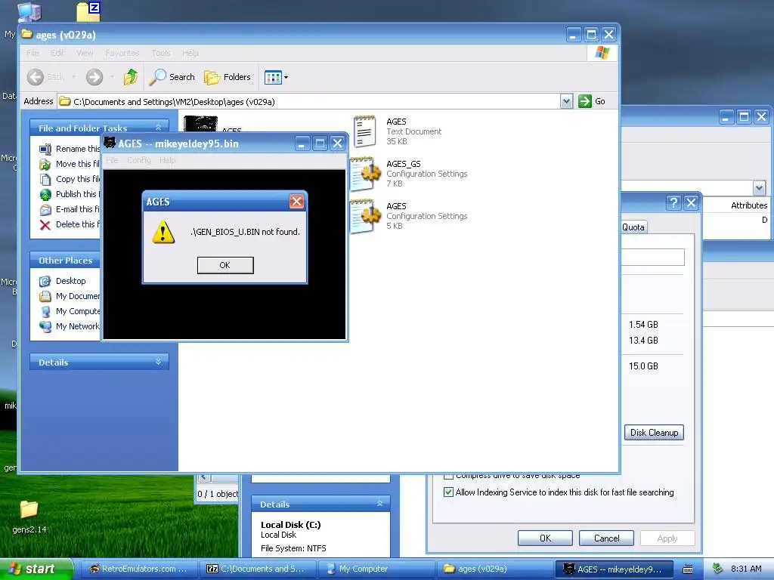Click OK in disk properties dialog

[x=545, y=538]
